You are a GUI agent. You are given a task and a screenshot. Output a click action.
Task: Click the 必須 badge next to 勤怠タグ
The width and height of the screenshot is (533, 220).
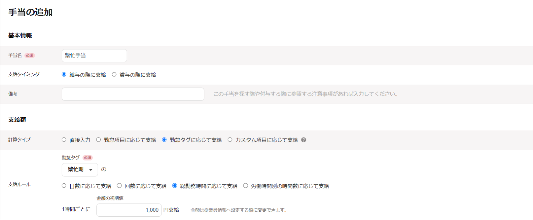pos(88,158)
